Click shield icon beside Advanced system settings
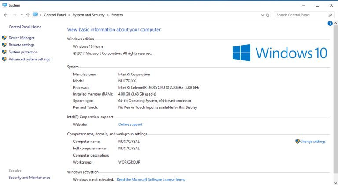This screenshot has height=185, width=338. point(4,59)
